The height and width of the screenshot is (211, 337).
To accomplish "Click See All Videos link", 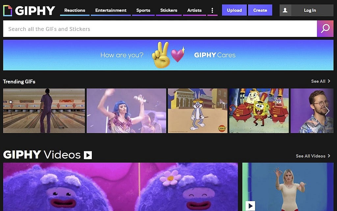I will pos(311,156).
